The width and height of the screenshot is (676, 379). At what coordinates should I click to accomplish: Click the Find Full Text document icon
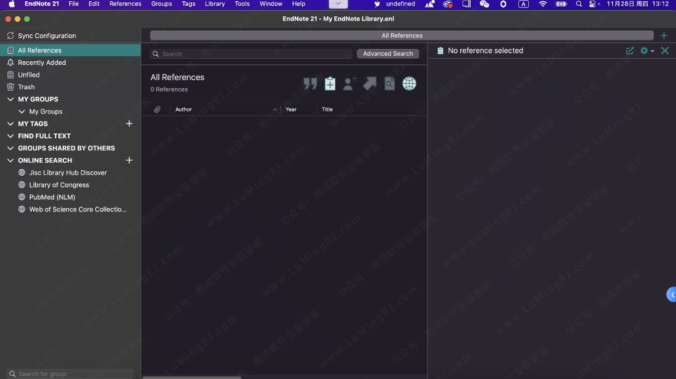click(389, 84)
